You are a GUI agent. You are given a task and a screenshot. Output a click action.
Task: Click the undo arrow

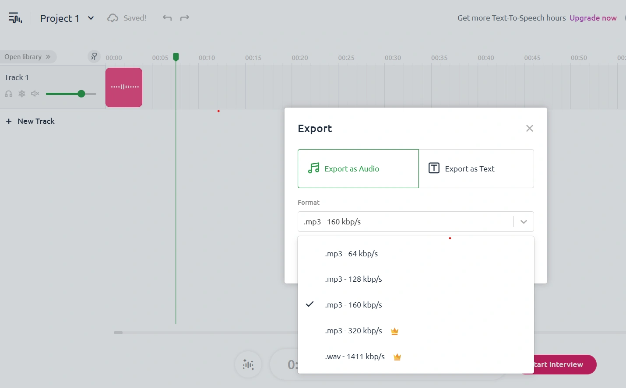tap(167, 18)
